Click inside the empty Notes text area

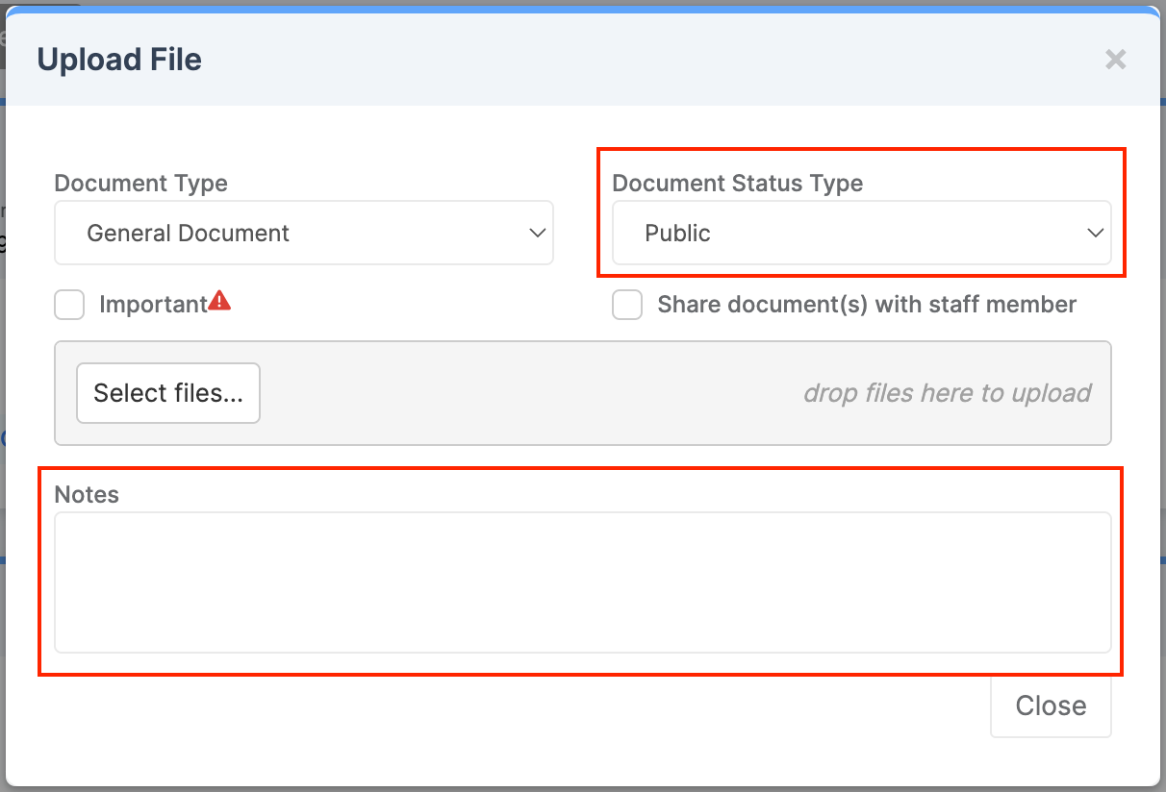[582, 582]
